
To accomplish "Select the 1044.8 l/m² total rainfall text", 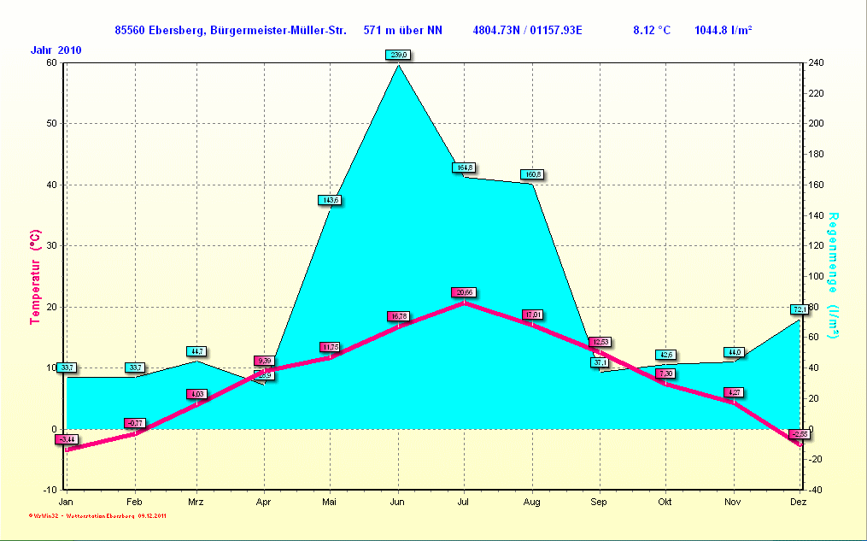I will pos(723,31).
